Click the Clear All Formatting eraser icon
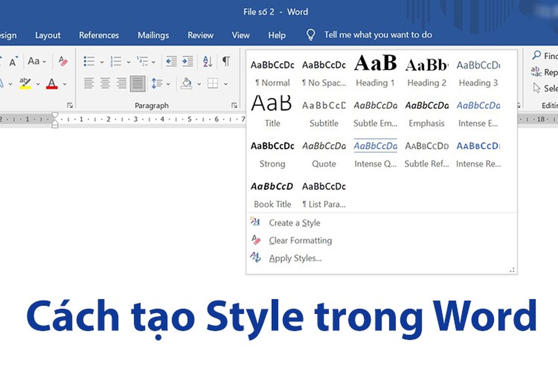This screenshot has height=372, width=558. [x=63, y=61]
